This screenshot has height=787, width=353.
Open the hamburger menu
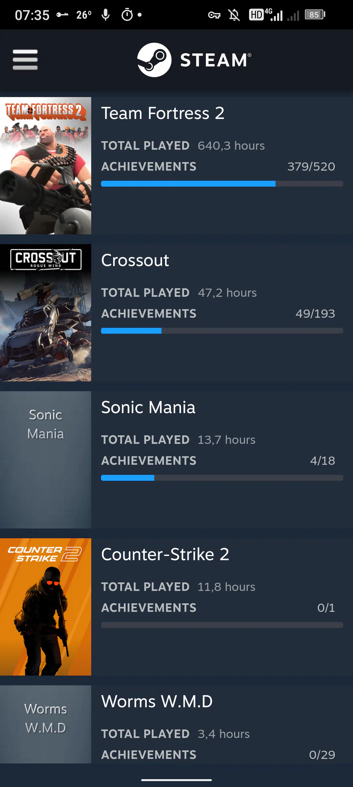(x=25, y=60)
